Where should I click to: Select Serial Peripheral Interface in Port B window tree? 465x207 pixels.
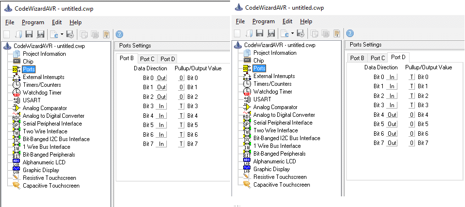(52, 124)
